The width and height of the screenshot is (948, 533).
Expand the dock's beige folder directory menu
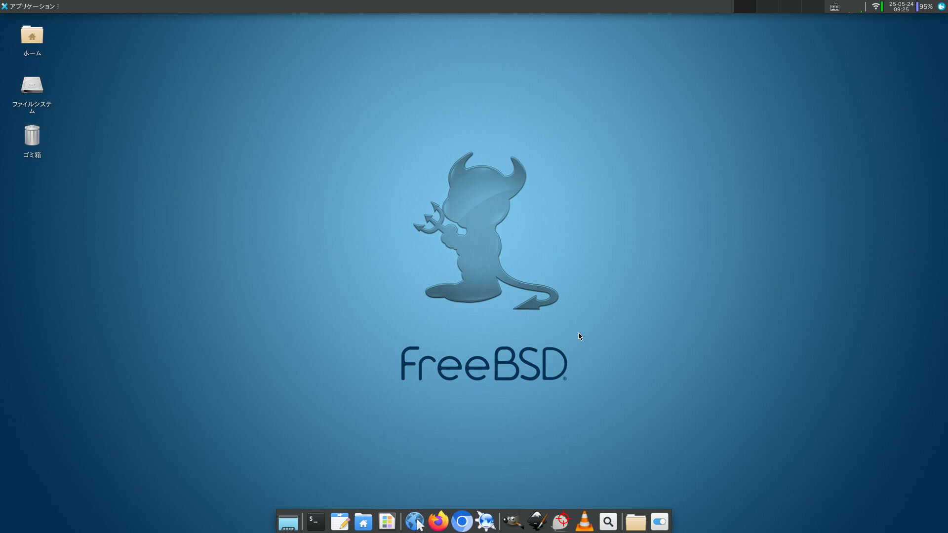(x=635, y=522)
